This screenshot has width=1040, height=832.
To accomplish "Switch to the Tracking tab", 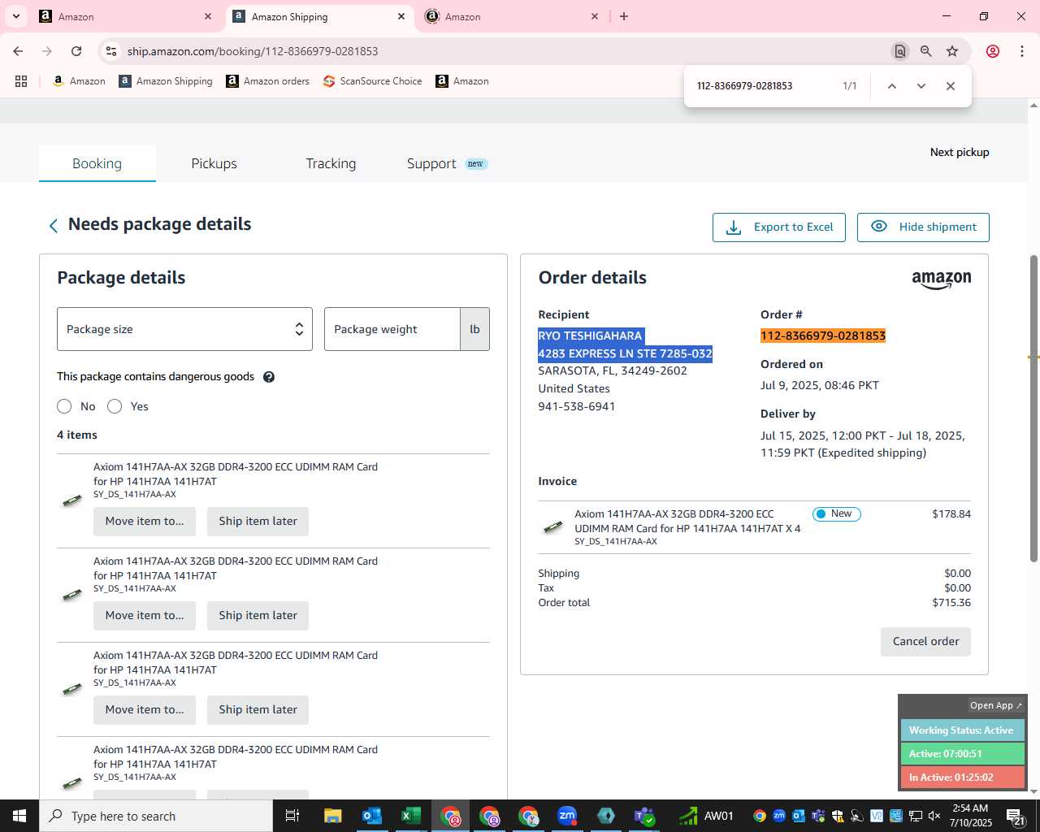I will (331, 163).
